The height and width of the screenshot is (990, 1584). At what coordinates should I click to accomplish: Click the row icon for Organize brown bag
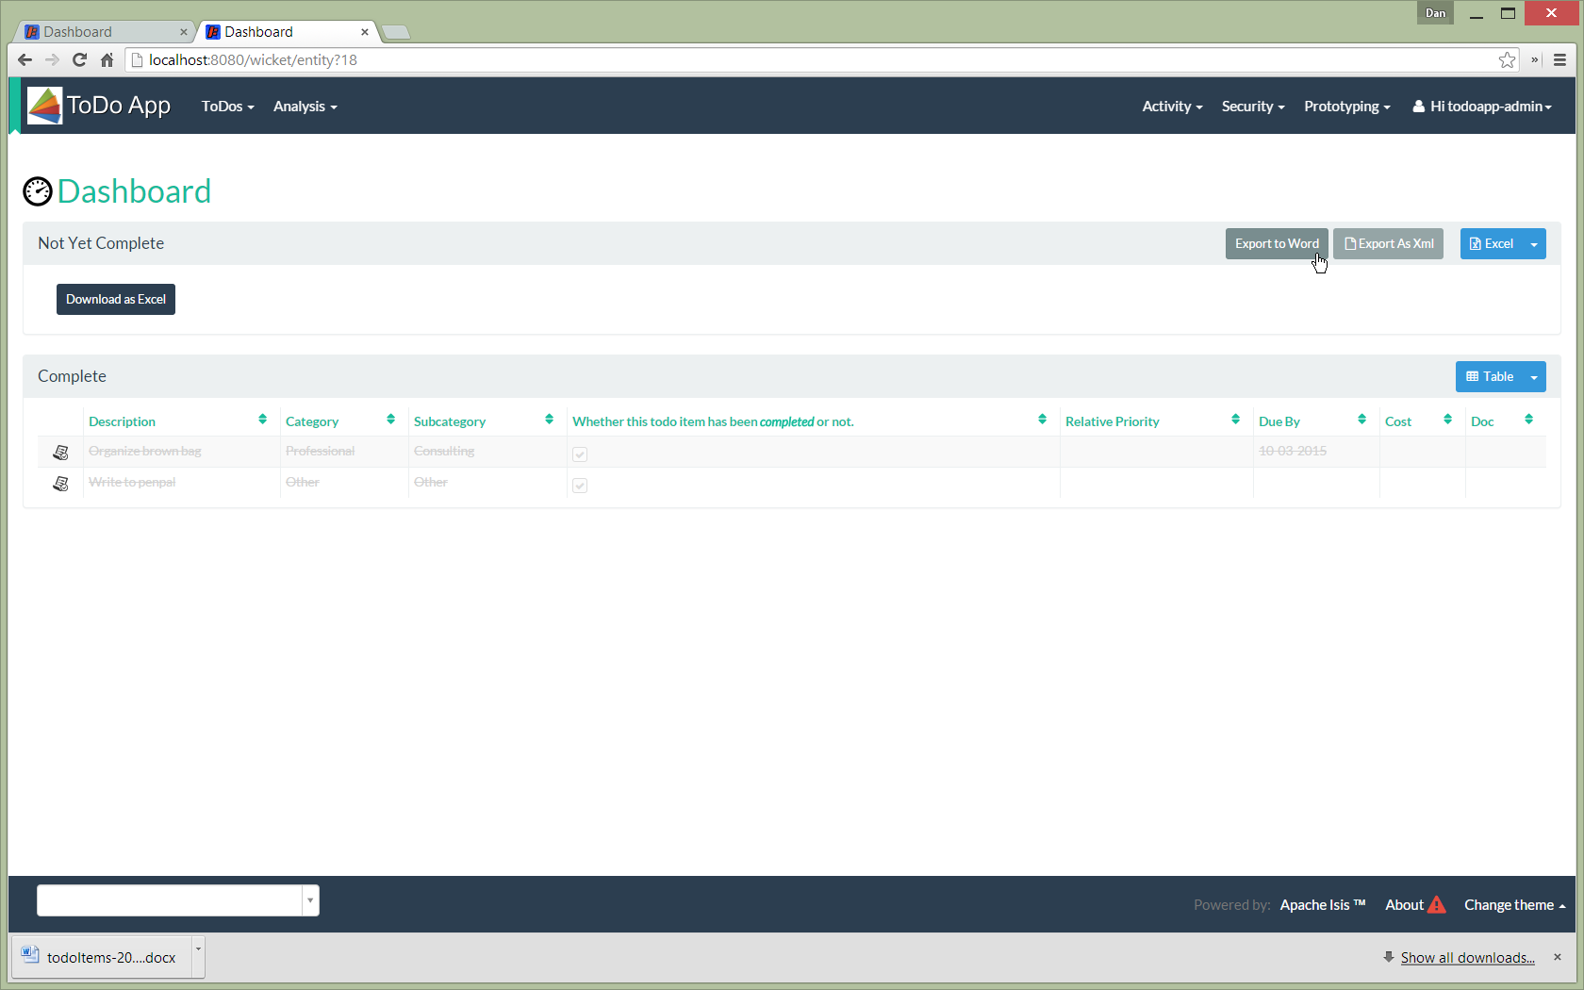(61, 453)
